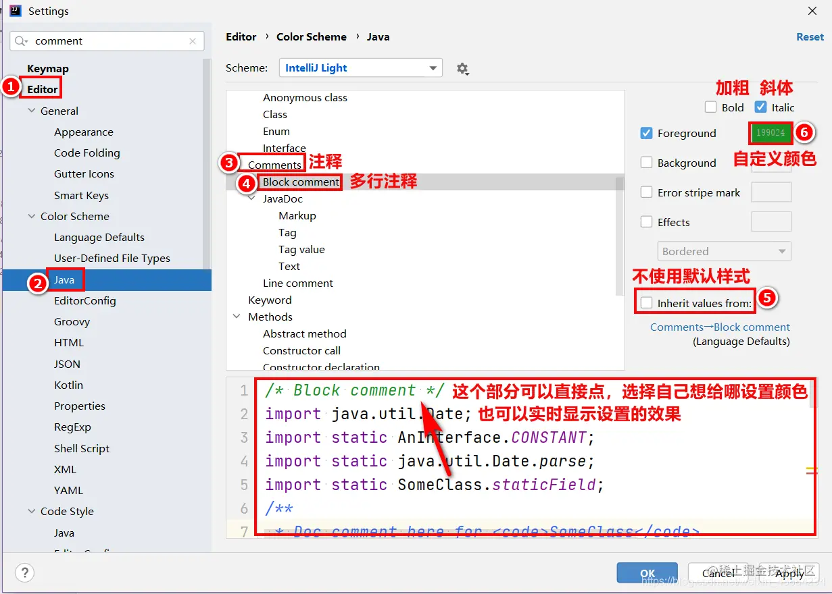Select YAML in sidebar

69,491
